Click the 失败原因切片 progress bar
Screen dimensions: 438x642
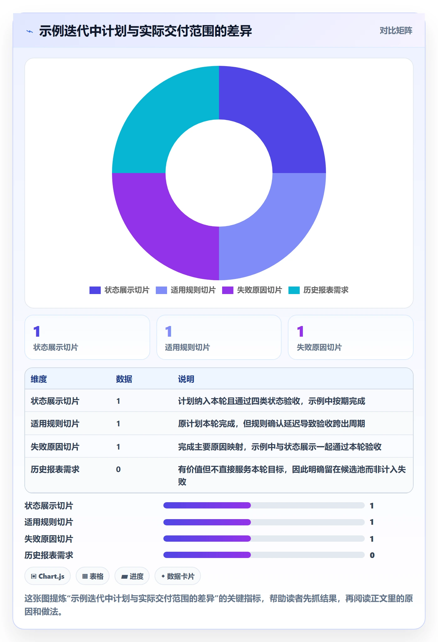tap(264, 539)
